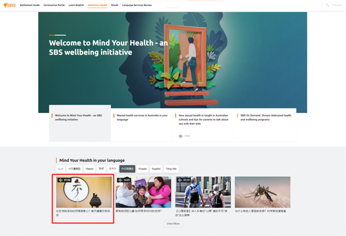This screenshot has height=236, width=346.
Task: Open the Settlement Guide menu item
Action: pyautogui.click(x=30, y=5)
